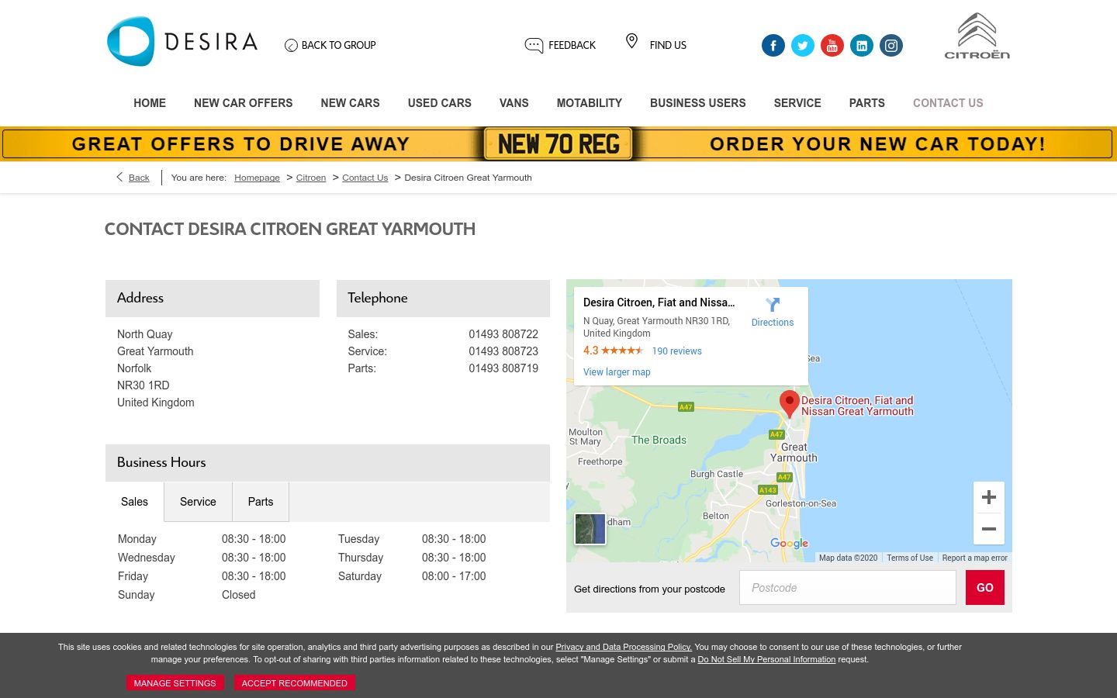Viewport: 1117px width, 698px height.
Task: Click the breadcrumb Back chevron icon
Action: click(x=119, y=177)
